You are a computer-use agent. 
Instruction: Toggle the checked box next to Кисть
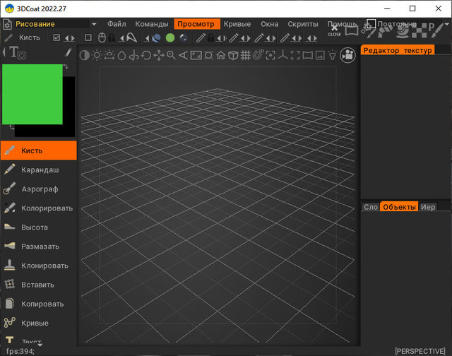tap(57, 37)
